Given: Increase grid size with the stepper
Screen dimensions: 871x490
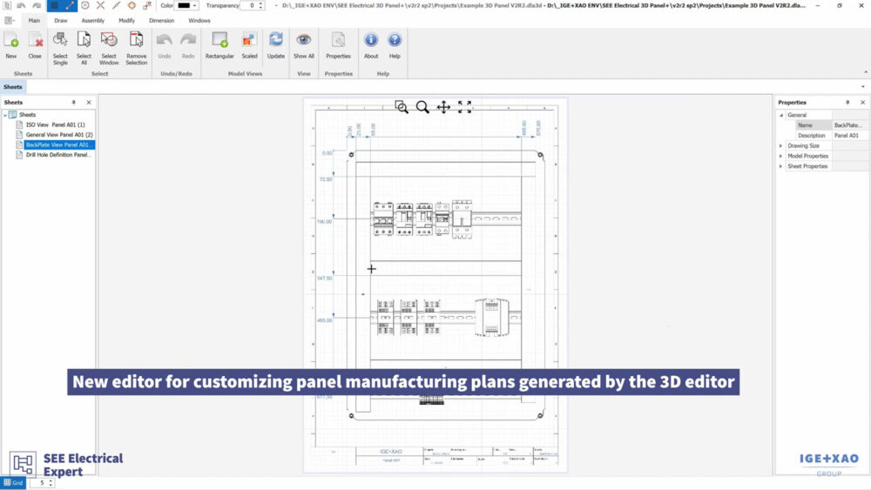Looking at the screenshot, I should coord(51,480).
